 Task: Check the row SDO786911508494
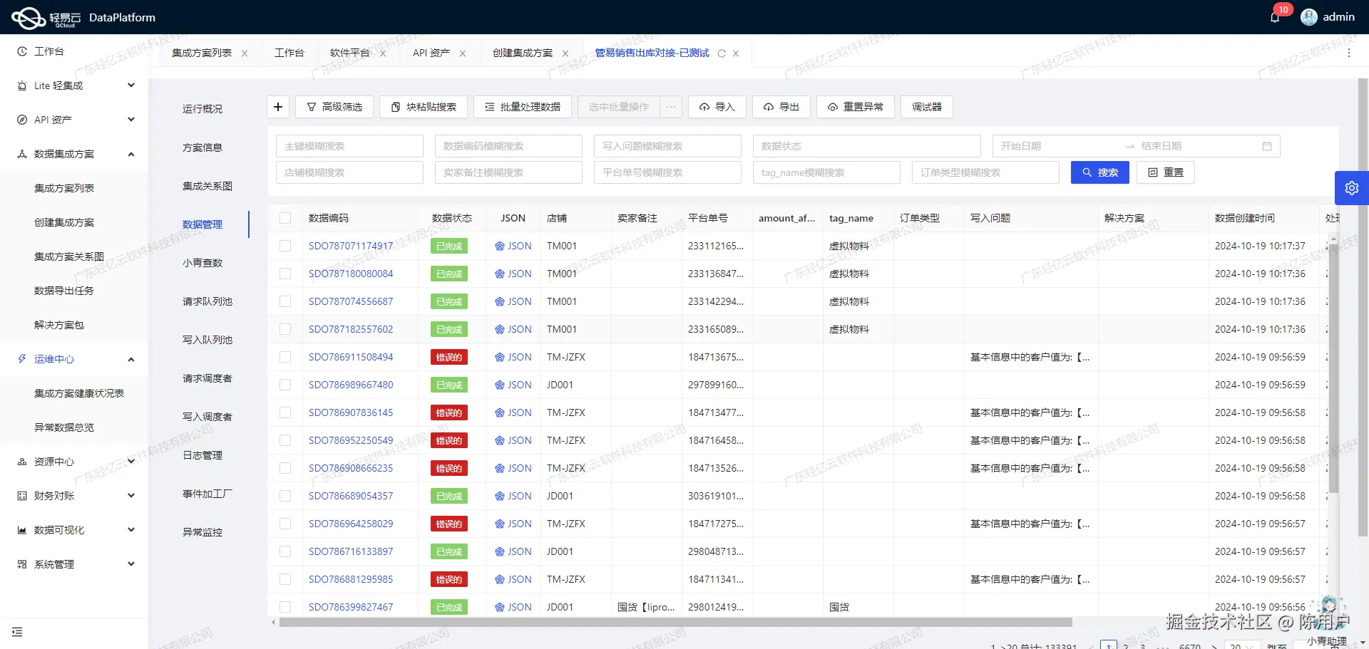285,357
